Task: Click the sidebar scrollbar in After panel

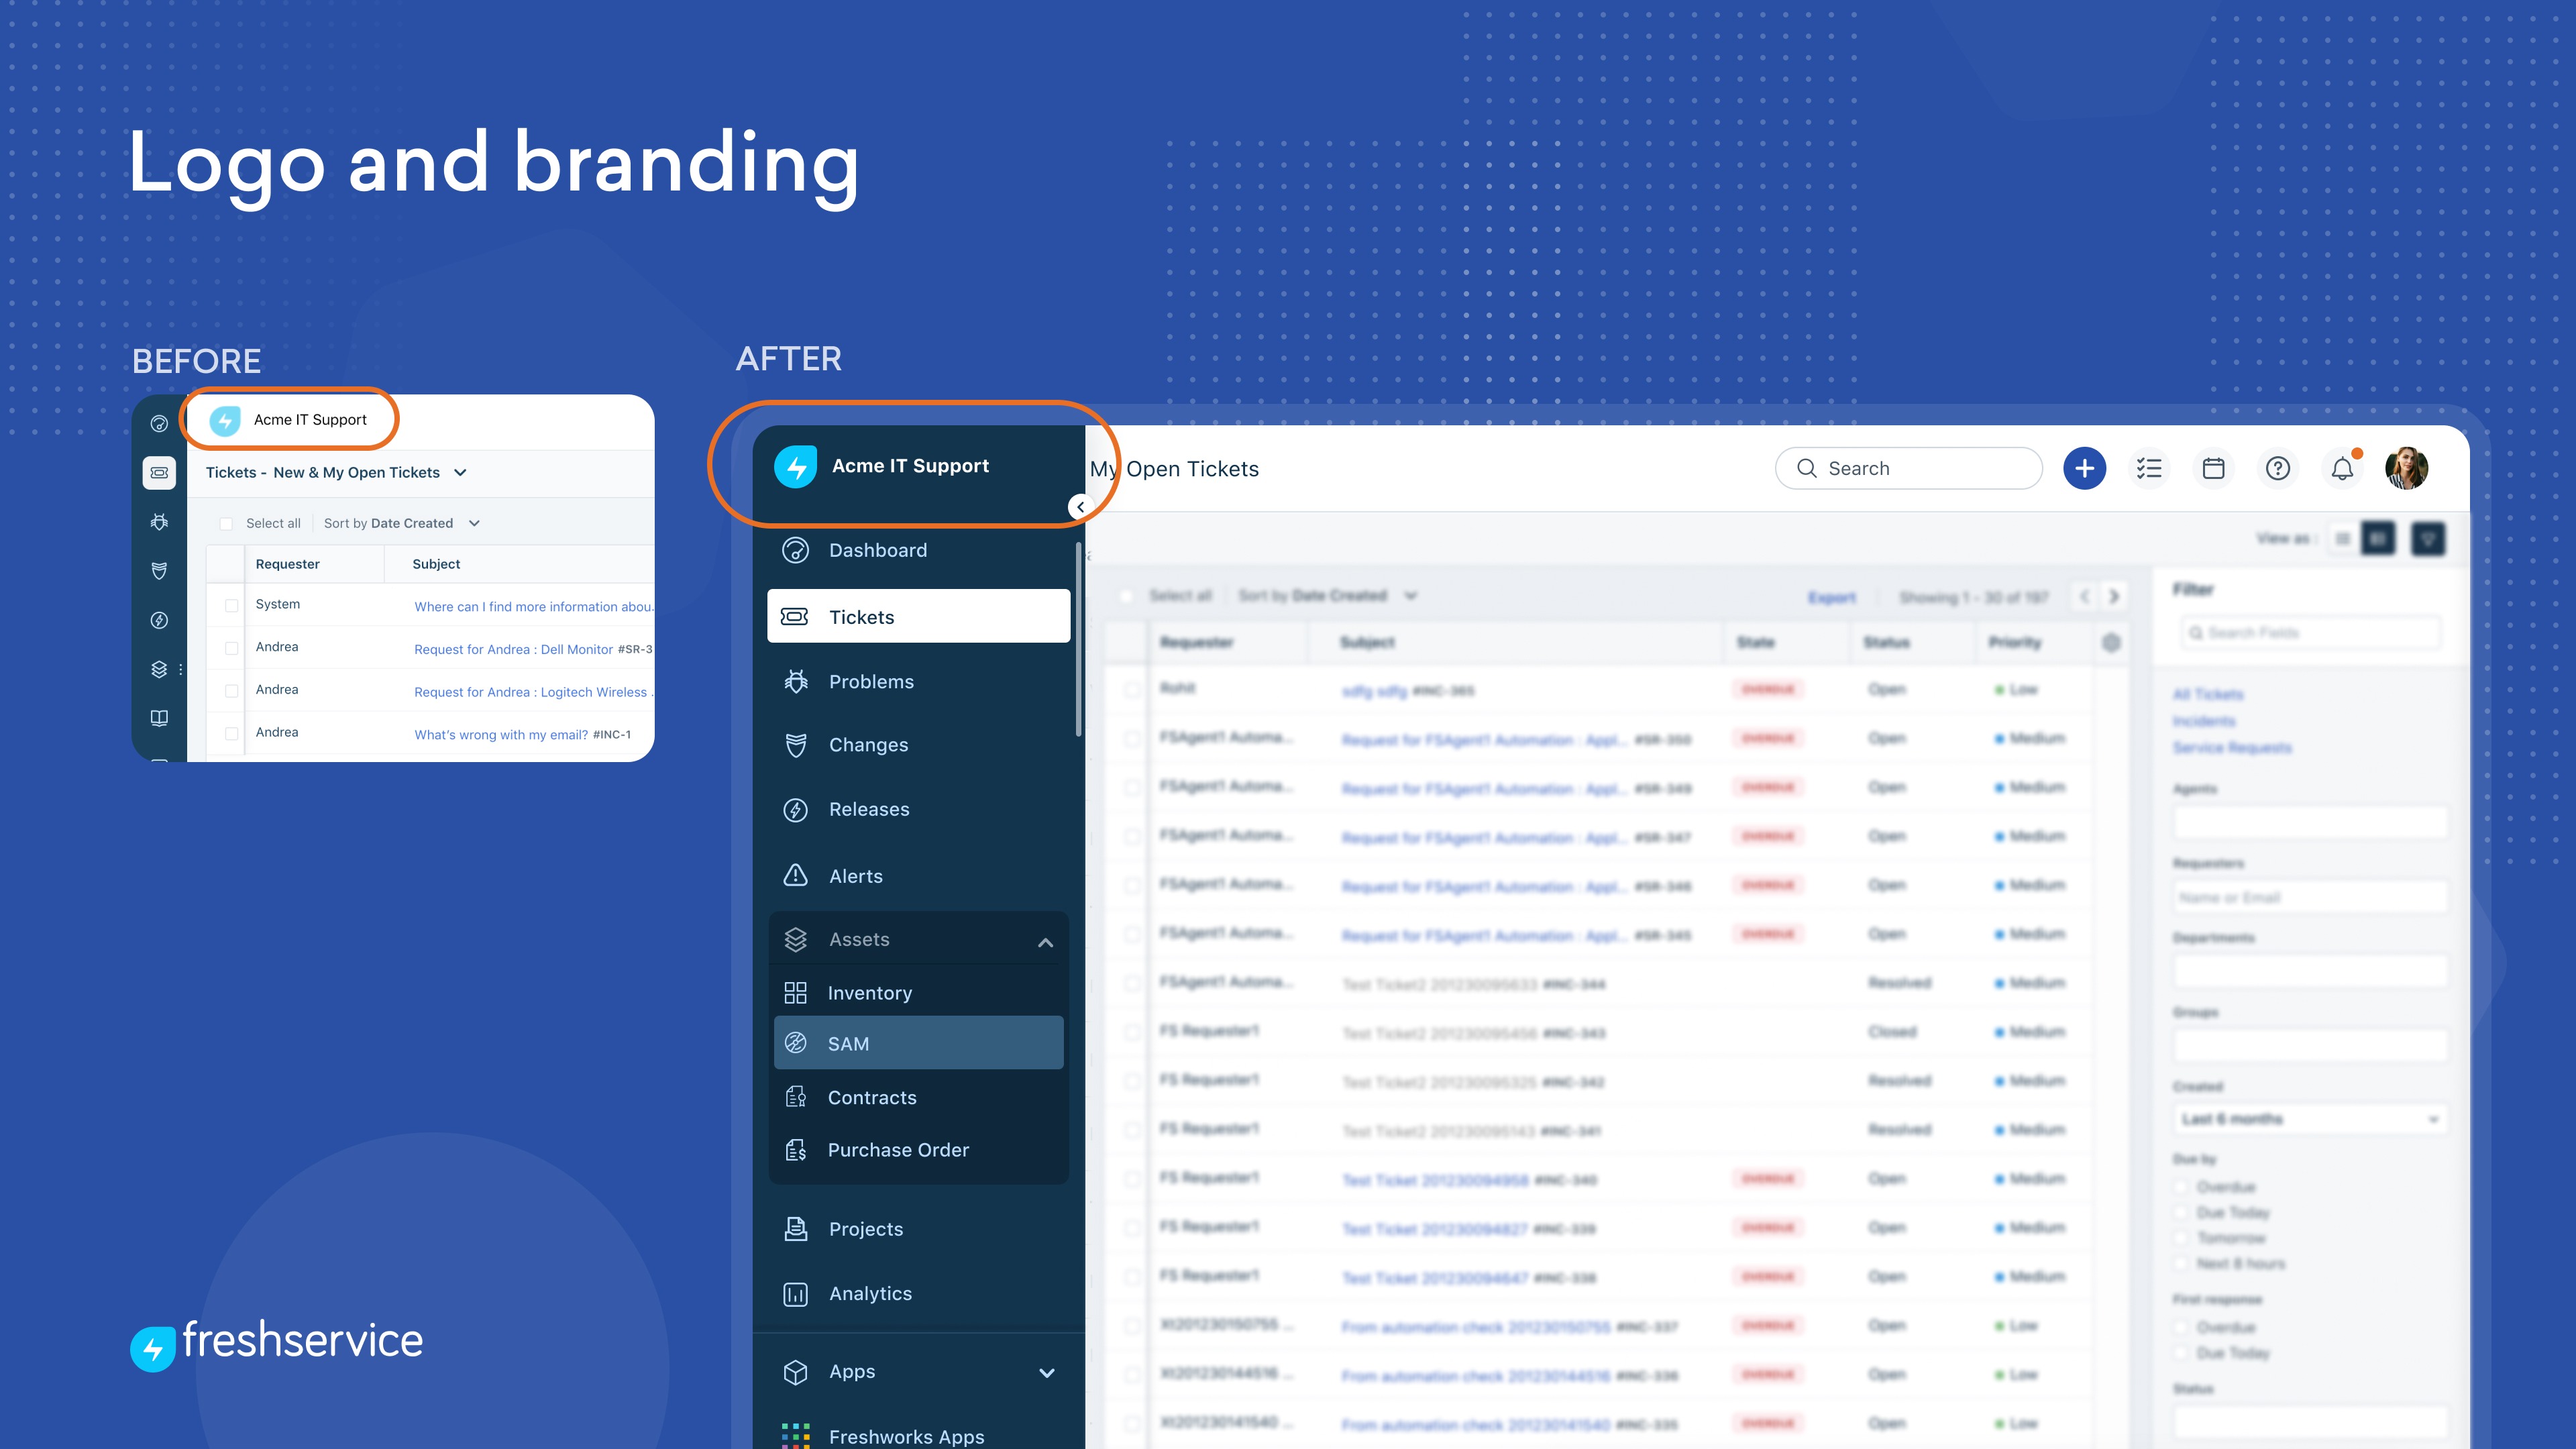Action: [1079, 640]
